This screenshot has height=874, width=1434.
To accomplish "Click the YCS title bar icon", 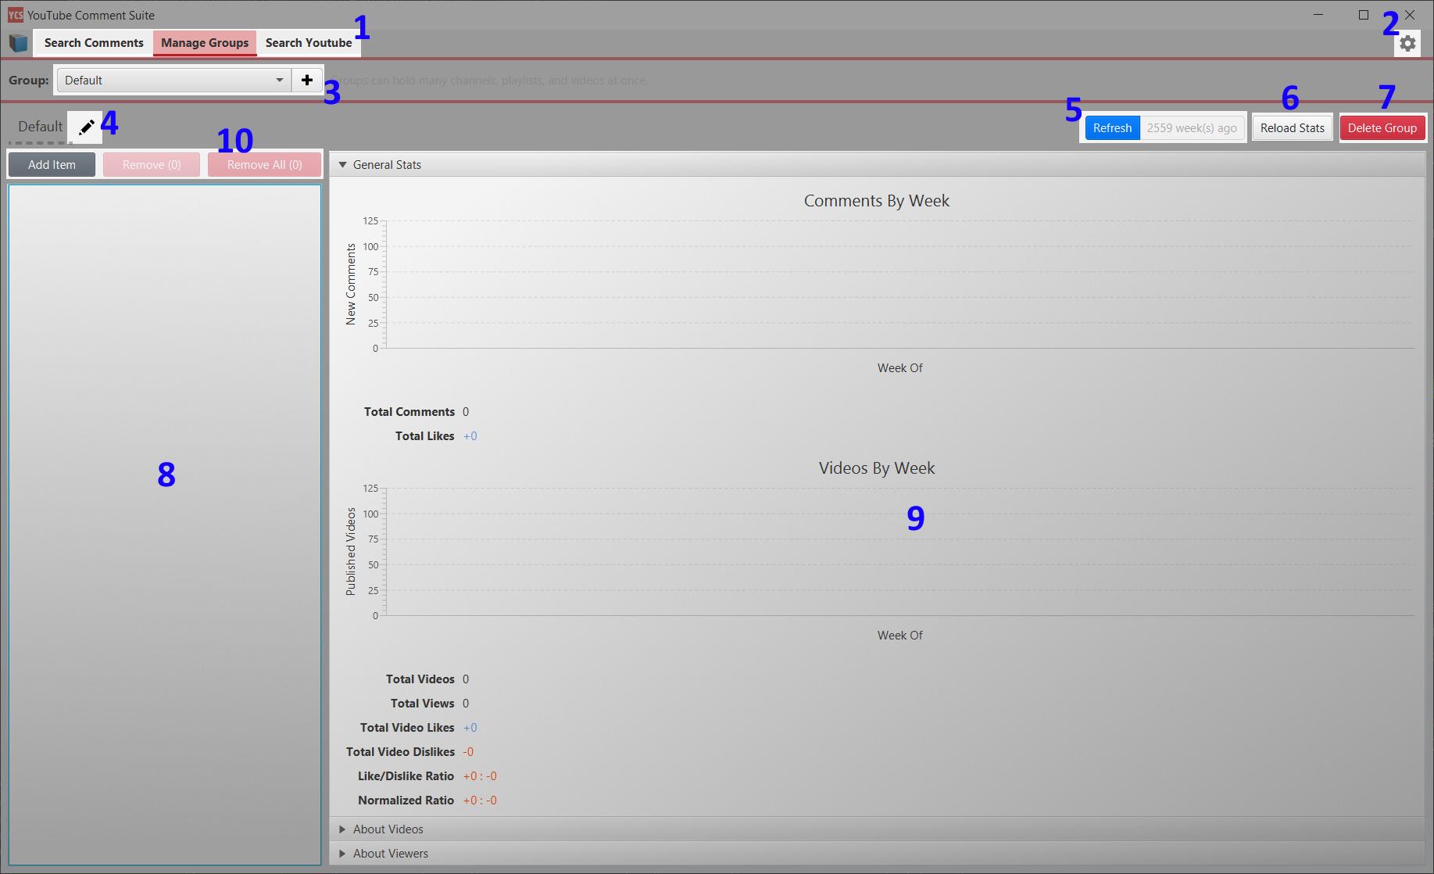I will (x=15, y=15).
